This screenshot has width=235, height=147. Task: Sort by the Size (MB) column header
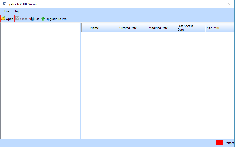(220, 28)
